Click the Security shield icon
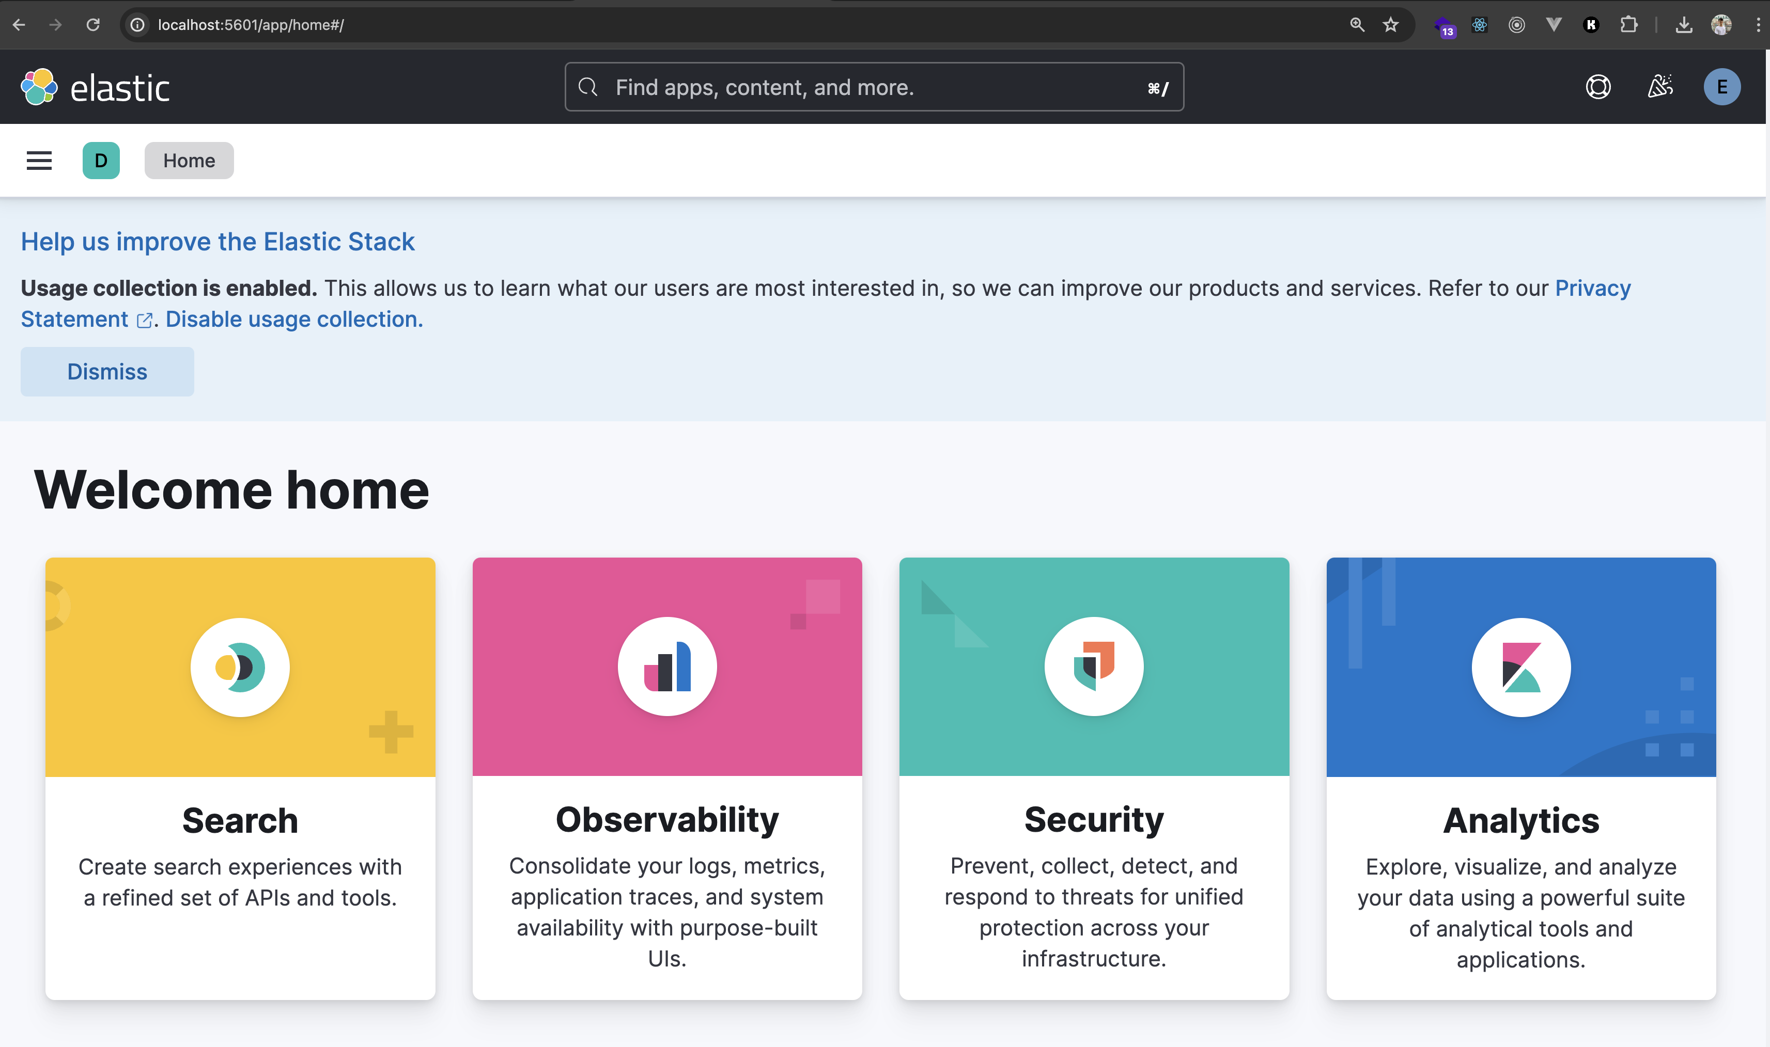 1094,666
